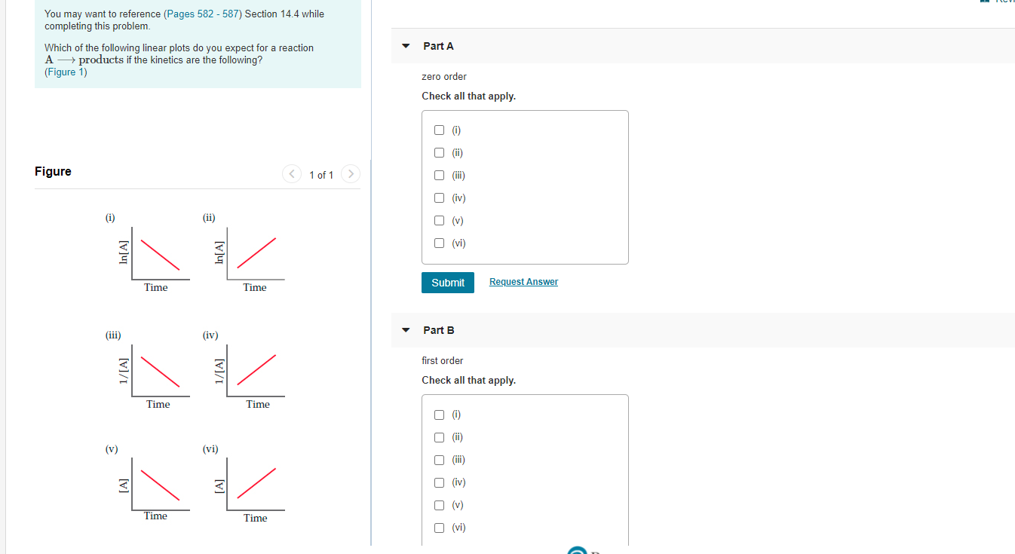Collapse the Part A section triangle
Viewport: 1015px width, 554px height.
(x=406, y=45)
